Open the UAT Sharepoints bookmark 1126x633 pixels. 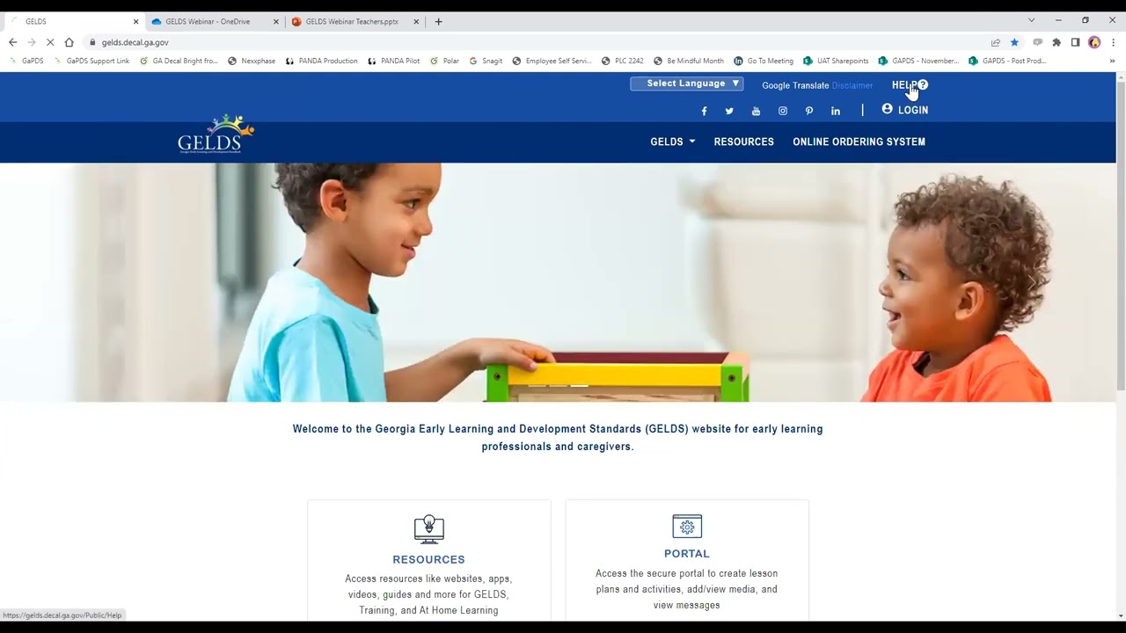click(x=836, y=61)
